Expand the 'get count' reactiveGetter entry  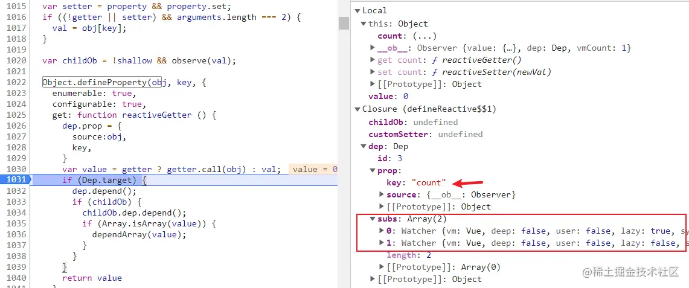coord(373,60)
